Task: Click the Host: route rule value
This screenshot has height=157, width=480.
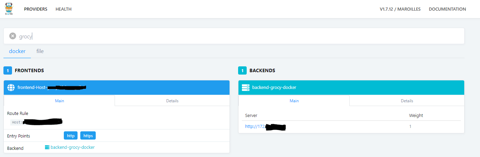Action: pyautogui.click(x=36, y=122)
